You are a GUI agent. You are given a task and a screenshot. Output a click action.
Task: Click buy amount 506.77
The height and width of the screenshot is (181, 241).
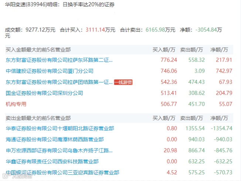click(x=169, y=104)
